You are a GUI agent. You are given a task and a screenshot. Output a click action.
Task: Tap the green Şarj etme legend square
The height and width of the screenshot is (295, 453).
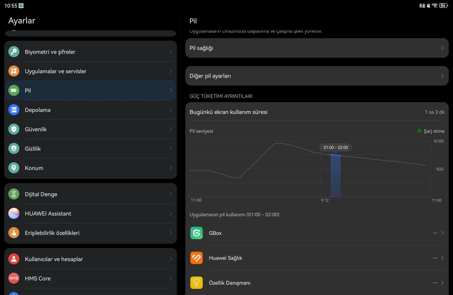coord(419,131)
